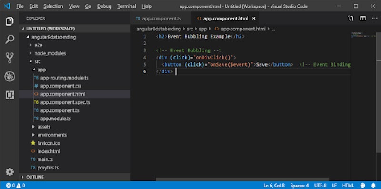Open the Explorer view in activity bar
Viewport: 381px width, 189px height.
10,21
